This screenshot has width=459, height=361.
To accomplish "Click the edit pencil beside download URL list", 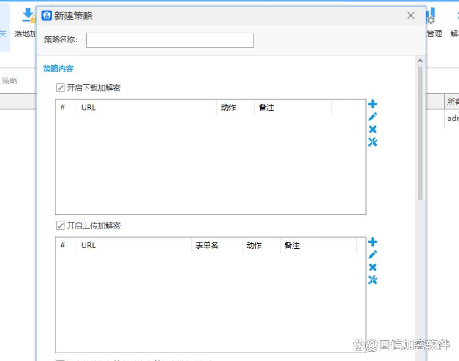I will pos(373,117).
